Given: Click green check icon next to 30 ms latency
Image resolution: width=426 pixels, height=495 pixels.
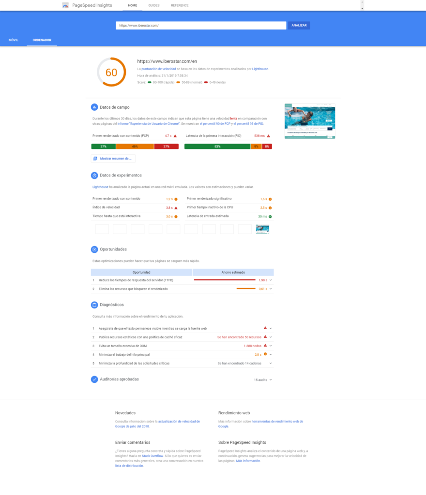Looking at the screenshot, I should 270,217.
